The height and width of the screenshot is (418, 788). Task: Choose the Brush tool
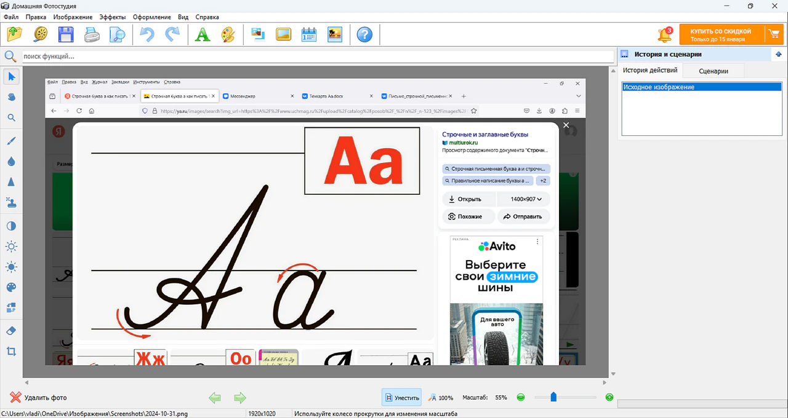tap(11, 141)
